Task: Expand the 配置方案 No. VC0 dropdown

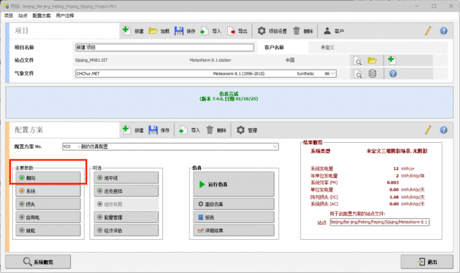Action: click(275, 146)
